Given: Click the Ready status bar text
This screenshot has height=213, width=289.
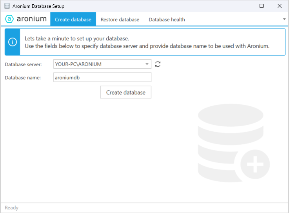Looking at the screenshot, I should [x=11, y=208].
